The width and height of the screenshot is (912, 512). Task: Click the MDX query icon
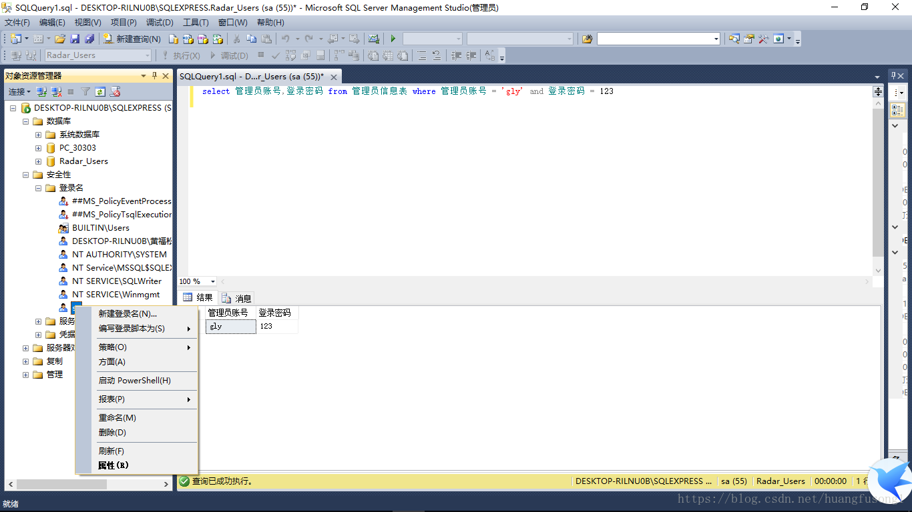pos(188,39)
